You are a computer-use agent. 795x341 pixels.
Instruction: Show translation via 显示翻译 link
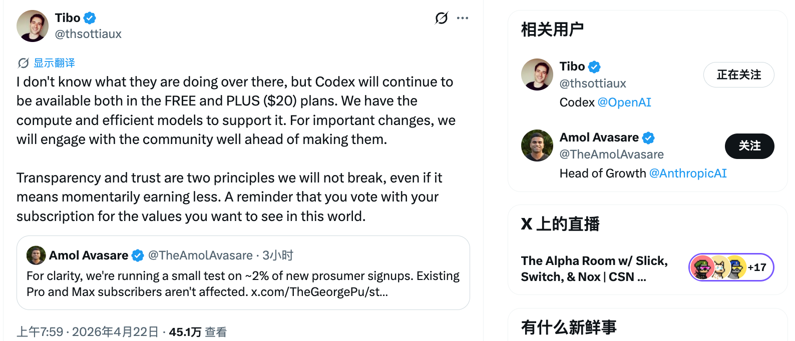54,63
